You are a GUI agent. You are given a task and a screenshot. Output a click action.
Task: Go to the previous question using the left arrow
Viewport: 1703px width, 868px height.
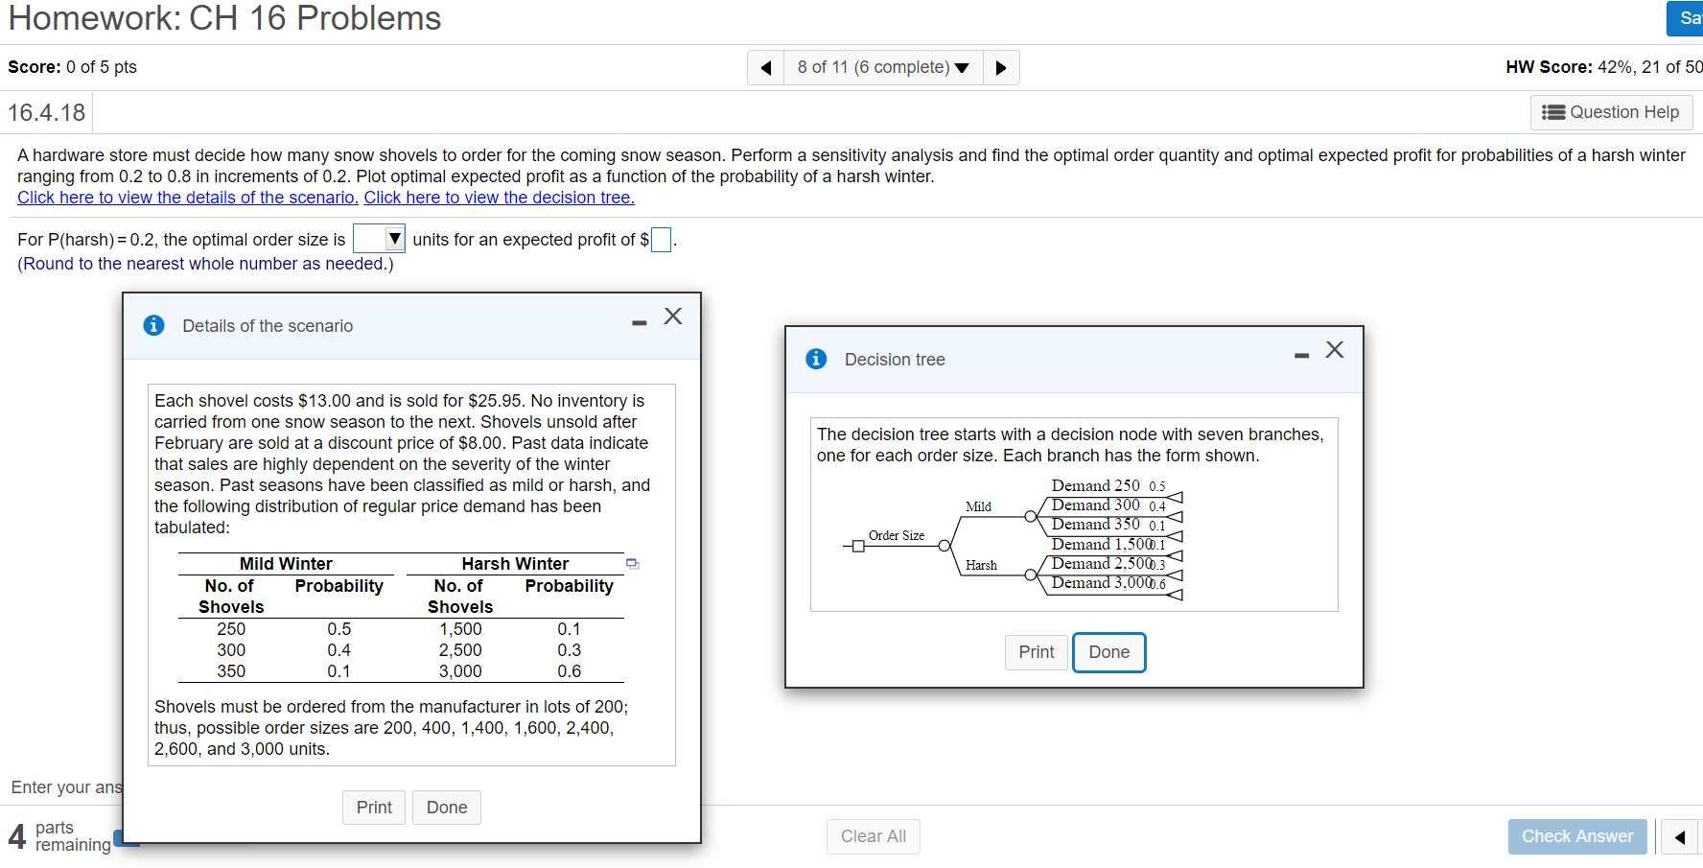764,67
